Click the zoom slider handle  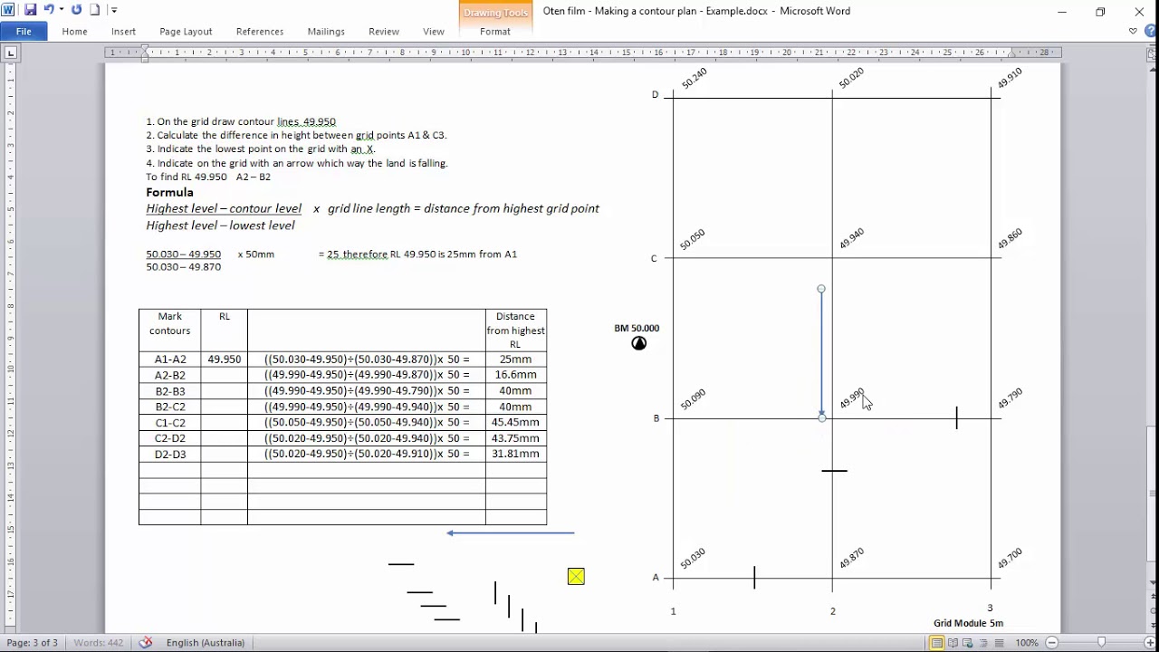click(1101, 643)
